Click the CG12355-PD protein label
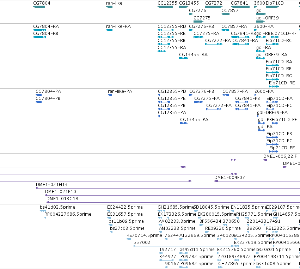The image size is (300, 269). [x=172, y=91]
